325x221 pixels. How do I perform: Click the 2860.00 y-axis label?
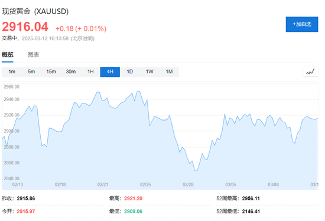point(12,162)
